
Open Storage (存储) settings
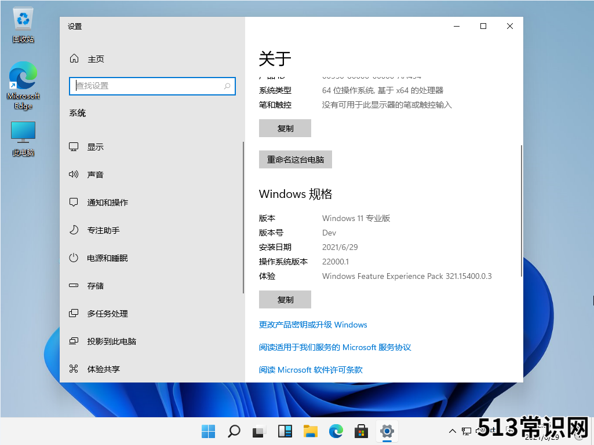click(x=95, y=286)
